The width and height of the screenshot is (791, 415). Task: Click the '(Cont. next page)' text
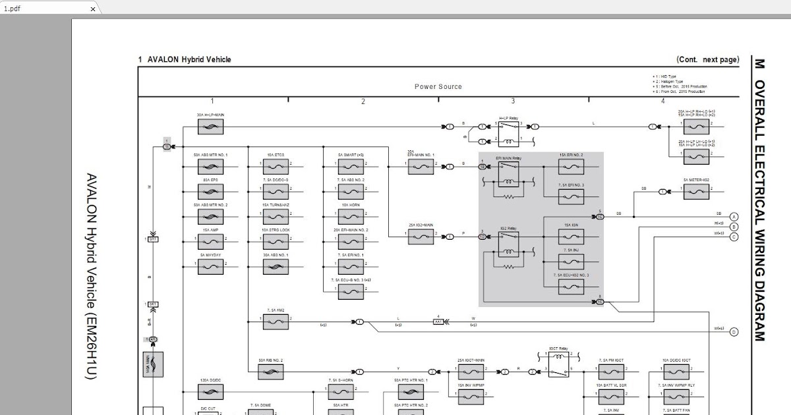point(708,59)
